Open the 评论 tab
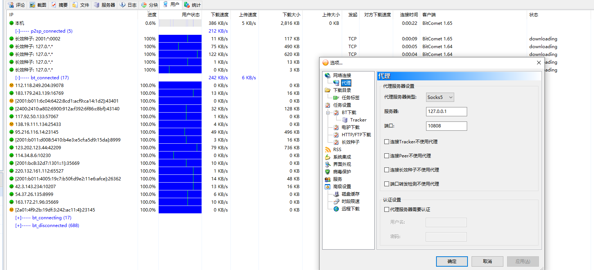594x270 pixels. coord(16,5)
